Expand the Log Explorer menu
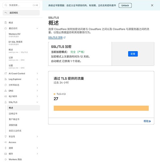Viewport: 160px width, 163px height. point(37,79)
